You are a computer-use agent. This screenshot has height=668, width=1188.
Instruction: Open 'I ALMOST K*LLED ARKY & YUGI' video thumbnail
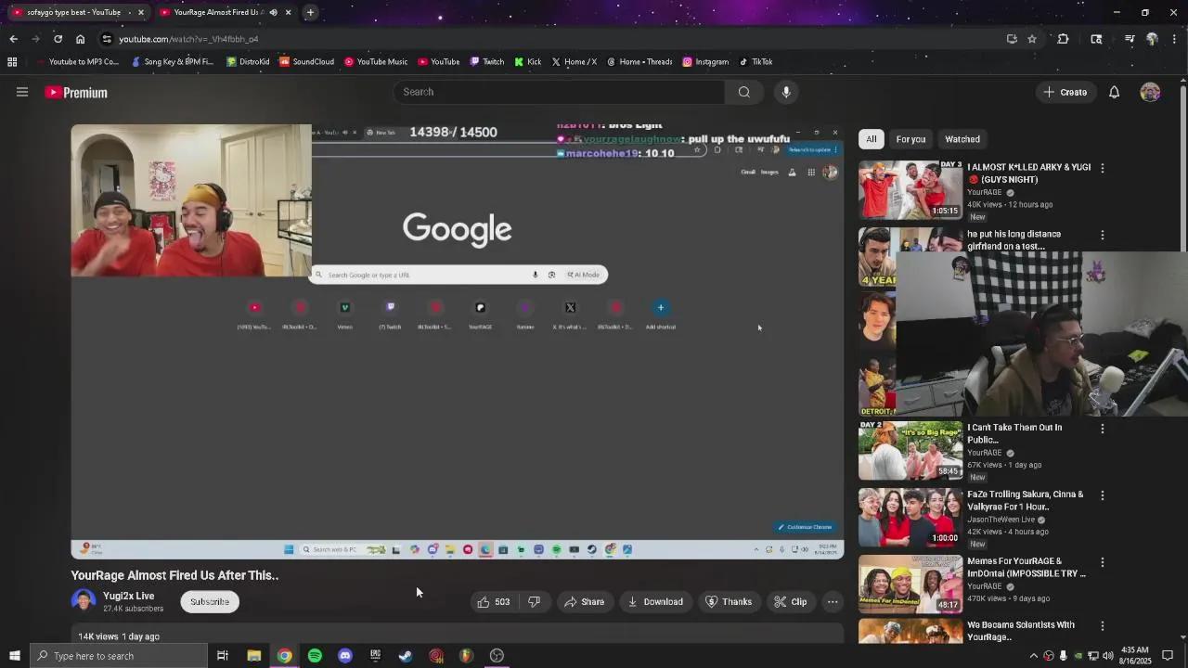(910, 190)
